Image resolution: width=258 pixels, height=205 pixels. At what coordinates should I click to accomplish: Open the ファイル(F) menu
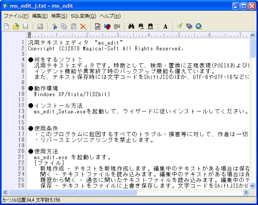(16, 16)
